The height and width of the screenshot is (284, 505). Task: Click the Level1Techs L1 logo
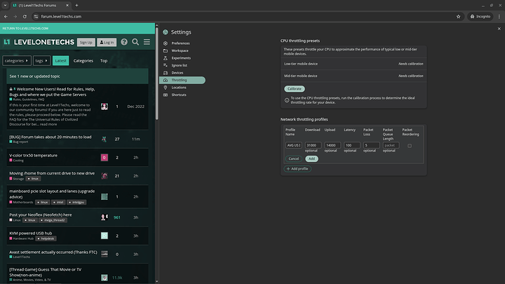(6, 42)
